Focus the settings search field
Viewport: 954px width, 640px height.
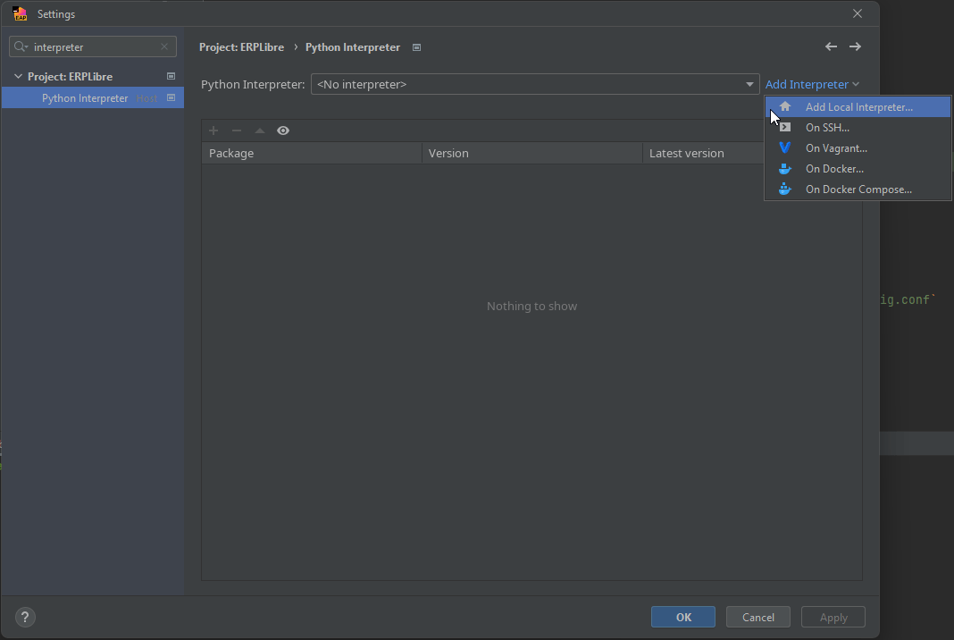pos(95,46)
